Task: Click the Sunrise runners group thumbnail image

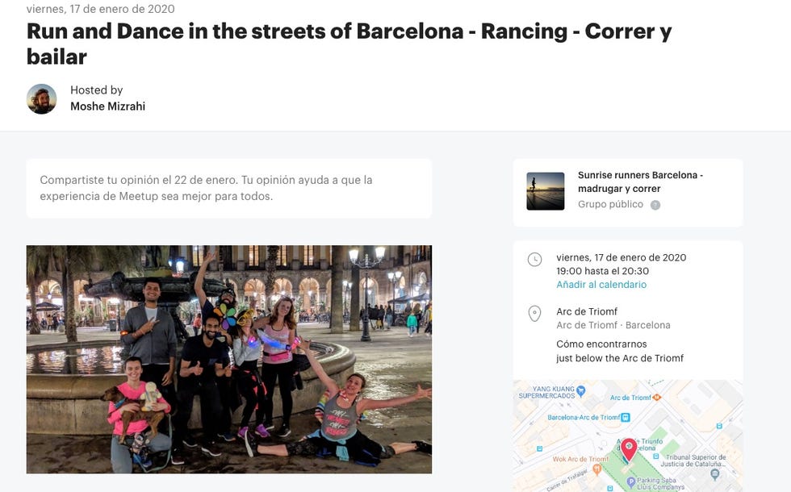Action: [546, 191]
